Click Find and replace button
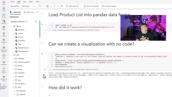The image size is (172, 97). 109,6
